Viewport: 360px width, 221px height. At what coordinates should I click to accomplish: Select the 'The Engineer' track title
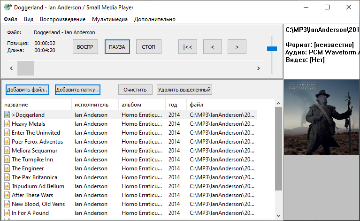(28, 168)
